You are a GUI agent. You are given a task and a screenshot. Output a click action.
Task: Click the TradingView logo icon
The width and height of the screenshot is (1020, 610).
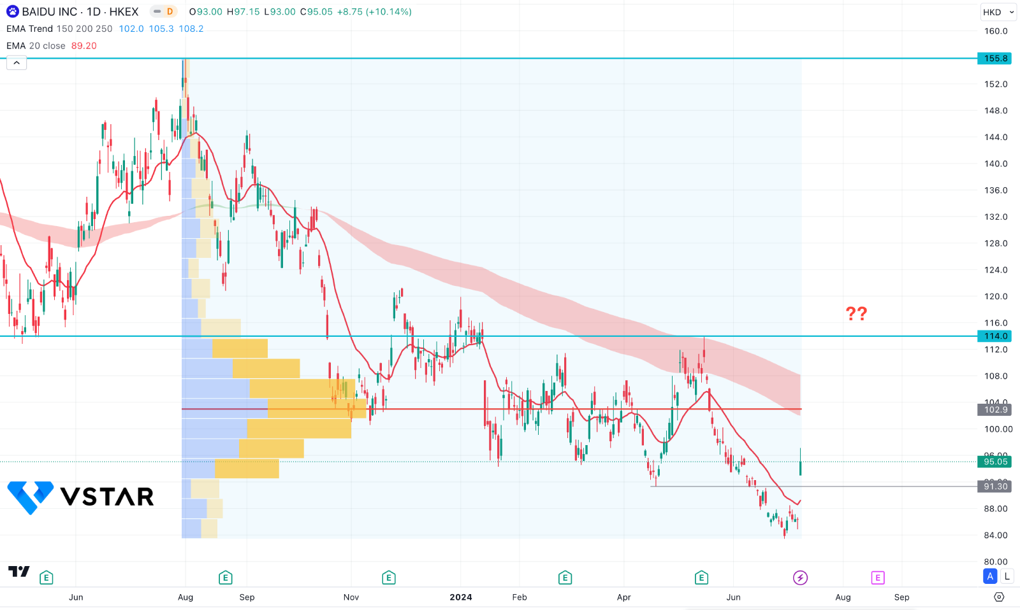coord(19,571)
